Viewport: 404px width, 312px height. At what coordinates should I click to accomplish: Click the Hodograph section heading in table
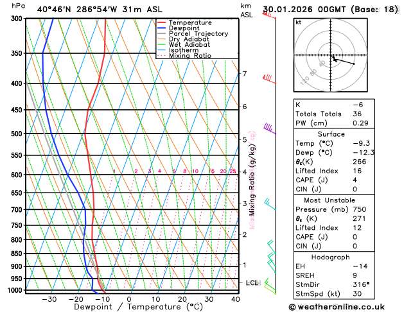coord(331,257)
